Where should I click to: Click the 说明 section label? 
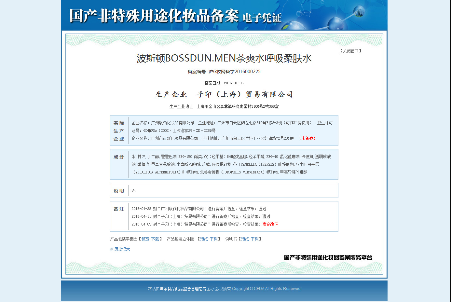point(119,191)
